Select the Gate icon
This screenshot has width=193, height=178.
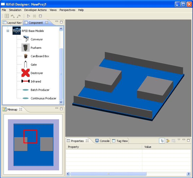click(x=26, y=64)
